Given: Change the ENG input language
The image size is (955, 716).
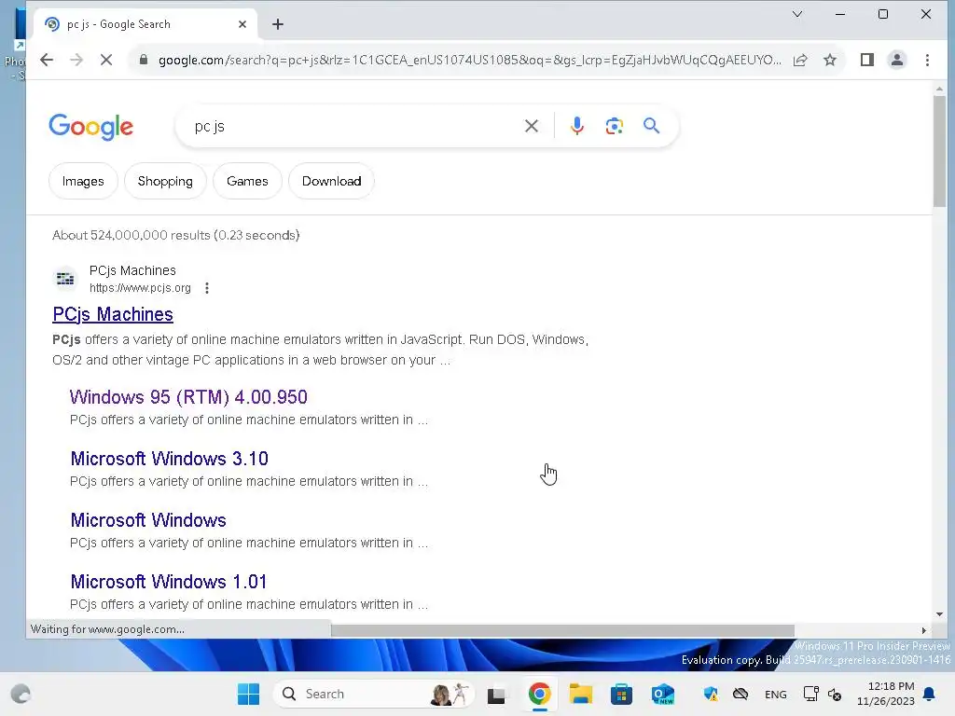Looking at the screenshot, I should click(775, 694).
